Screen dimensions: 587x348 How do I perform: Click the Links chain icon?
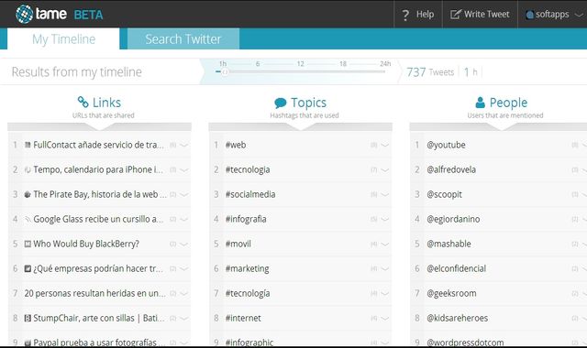click(83, 102)
